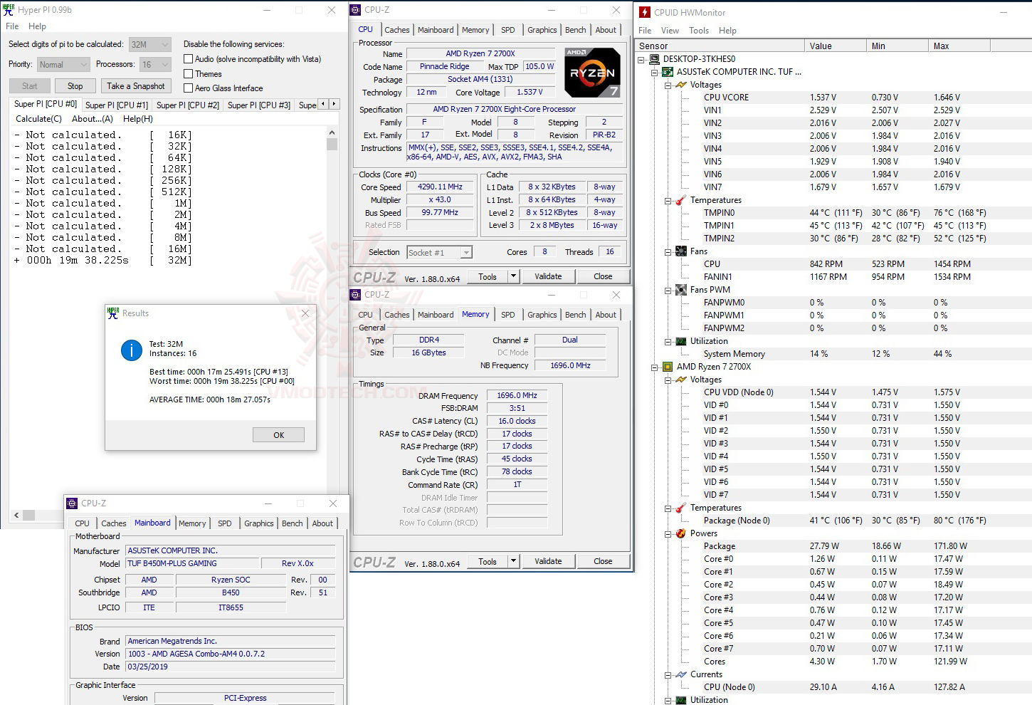1032x705 pixels.
Task: Click the TUF B450M-PLUS GAMING model field
Action: 194,563
